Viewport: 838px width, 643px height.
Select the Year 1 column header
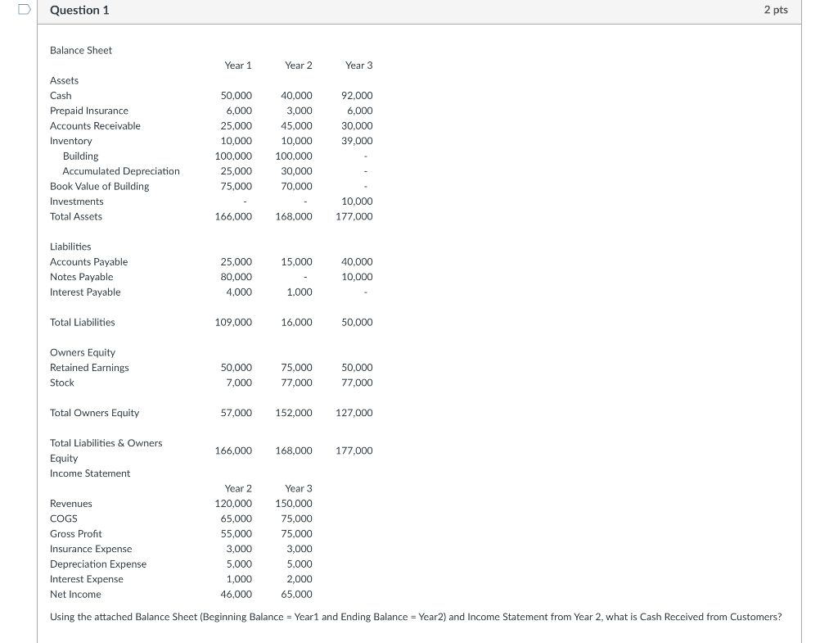coord(237,65)
